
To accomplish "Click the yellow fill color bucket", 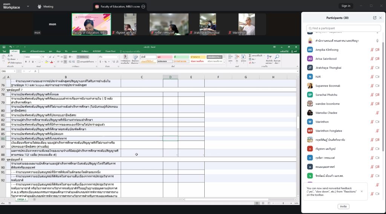I will [x=46, y=62].
